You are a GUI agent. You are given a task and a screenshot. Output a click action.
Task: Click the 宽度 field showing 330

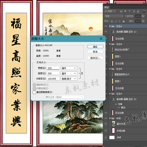[x=53, y=68]
